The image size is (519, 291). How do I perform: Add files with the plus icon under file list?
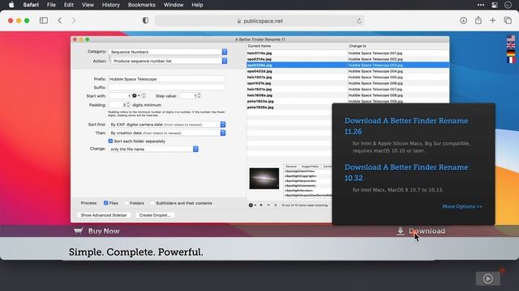coord(261,205)
